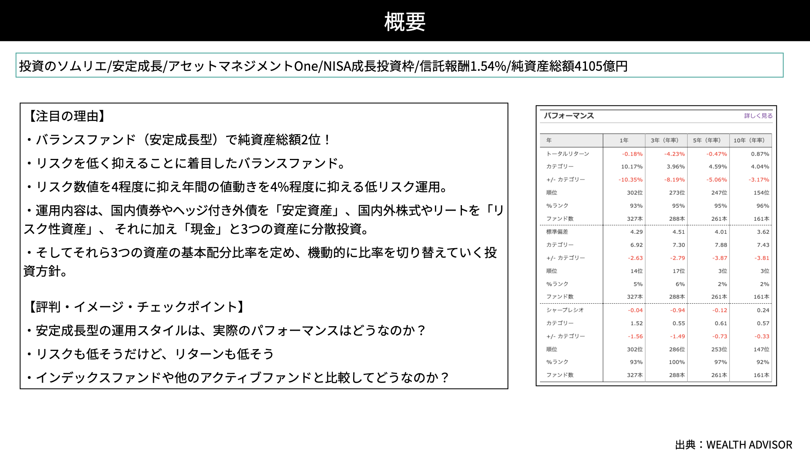Click the bullet about 純資産総額2位
810x455 pixels.
178,140
